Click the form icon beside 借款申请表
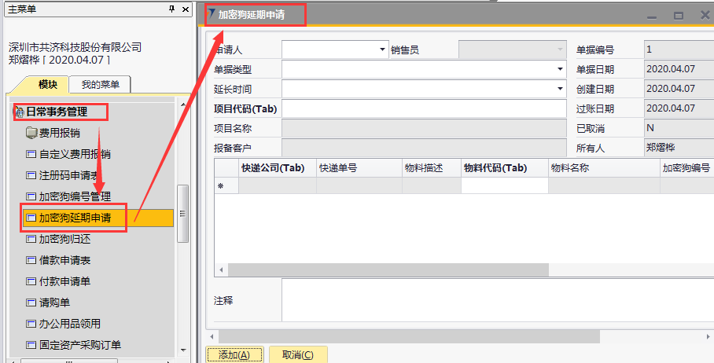Screen dimensions: 714x363 click(x=31, y=260)
